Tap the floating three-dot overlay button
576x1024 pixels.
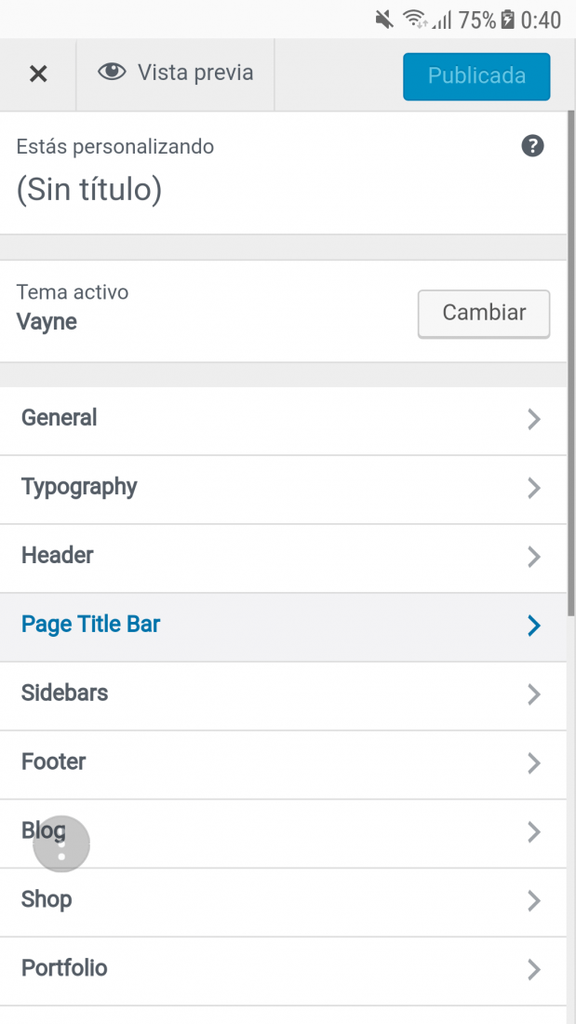click(61, 843)
